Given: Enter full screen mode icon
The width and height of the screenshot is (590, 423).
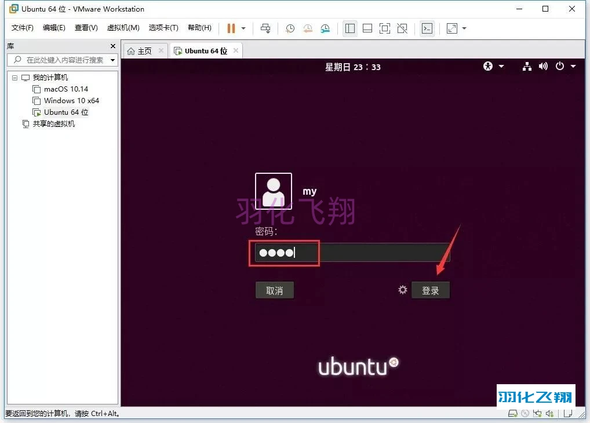Looking at the screenshot, I should [385, 28].
